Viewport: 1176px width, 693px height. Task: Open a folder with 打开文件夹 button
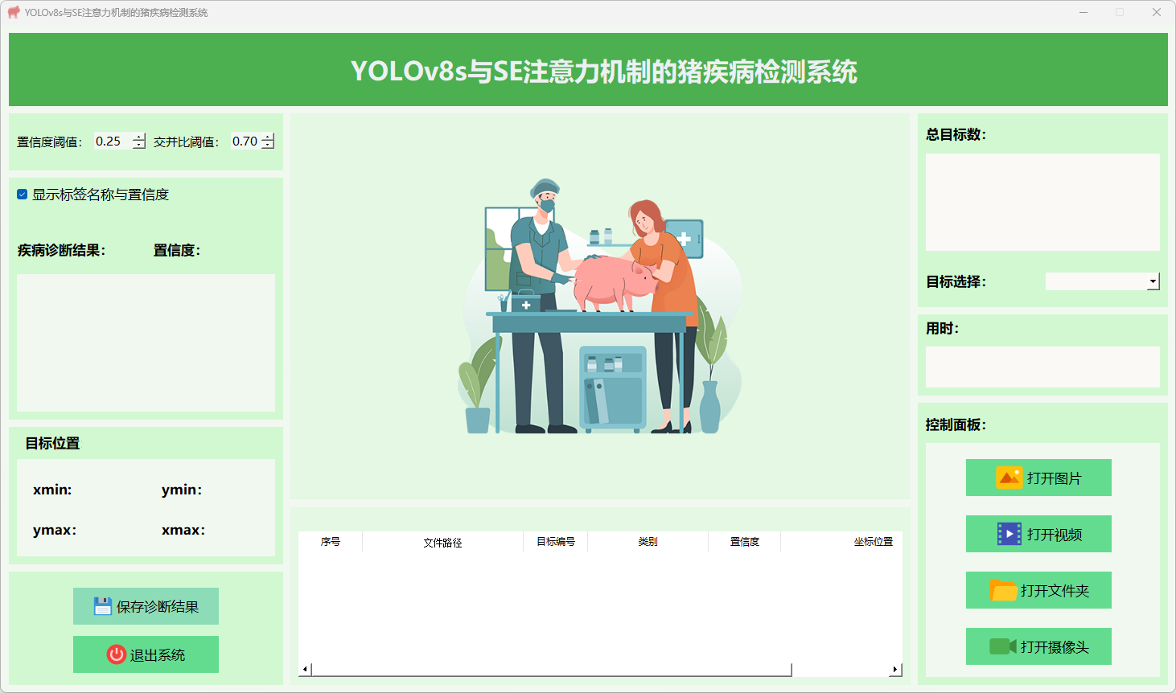click(x=1038, y=590)
